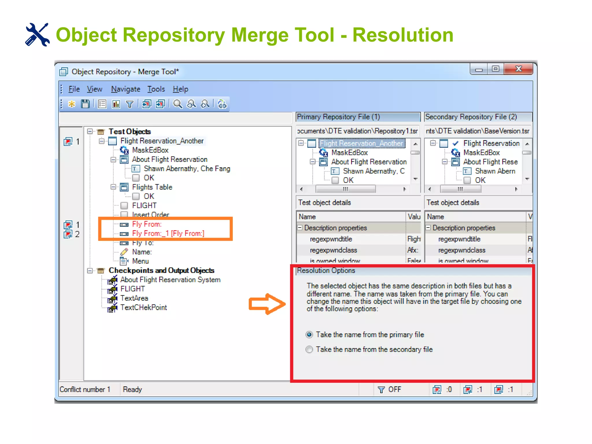Collapse Flight Reservation in secondary file tree
The width and height of the screenshot is (592, 444).
pyautogui.click(x=433, y=143)
